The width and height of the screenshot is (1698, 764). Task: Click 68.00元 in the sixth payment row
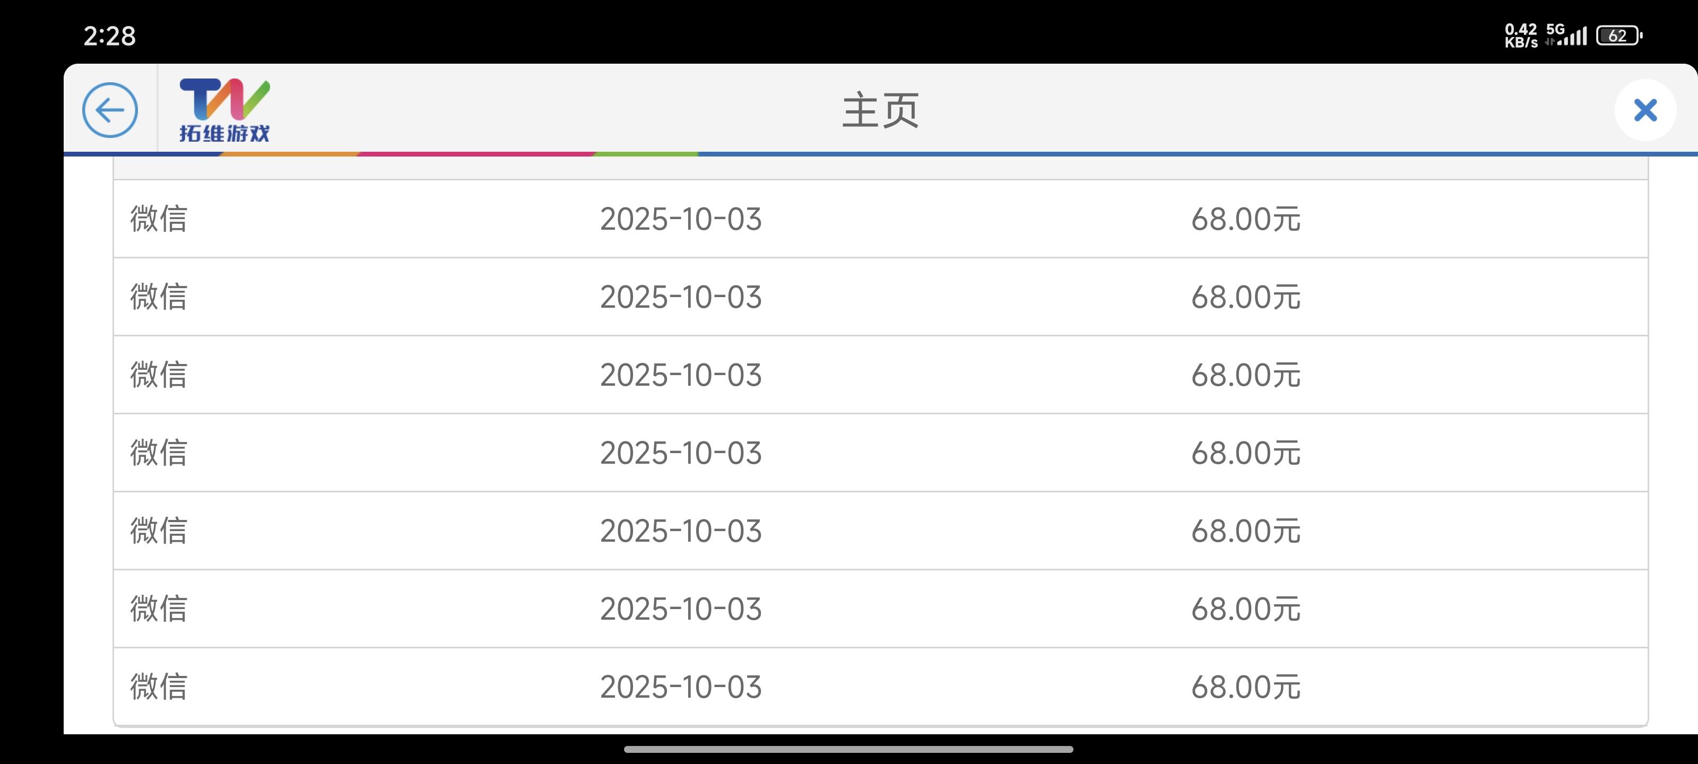click(1245, 609)
